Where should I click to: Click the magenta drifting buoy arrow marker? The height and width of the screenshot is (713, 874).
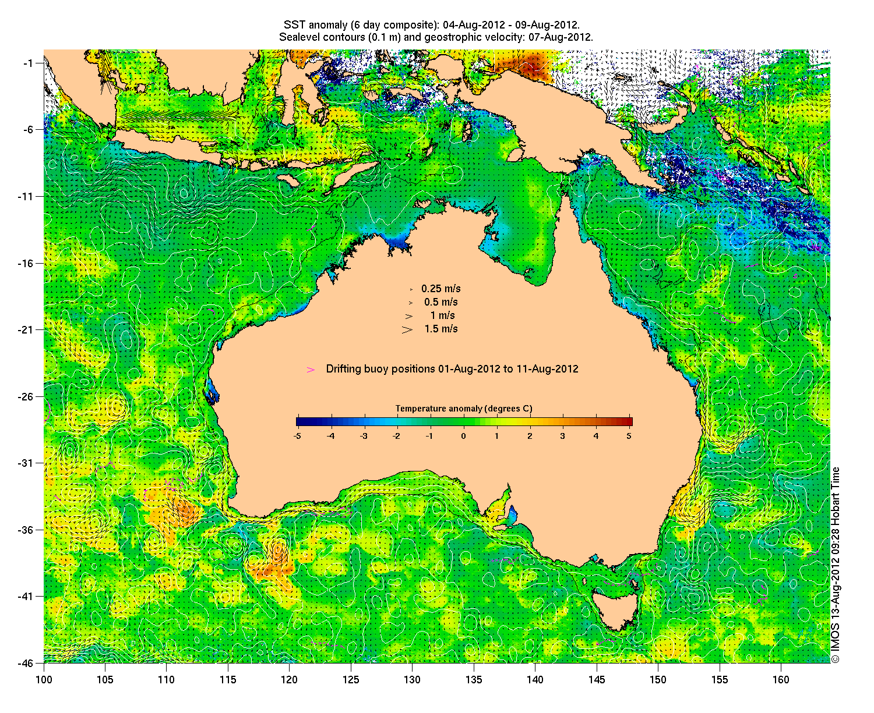(311, 370)
